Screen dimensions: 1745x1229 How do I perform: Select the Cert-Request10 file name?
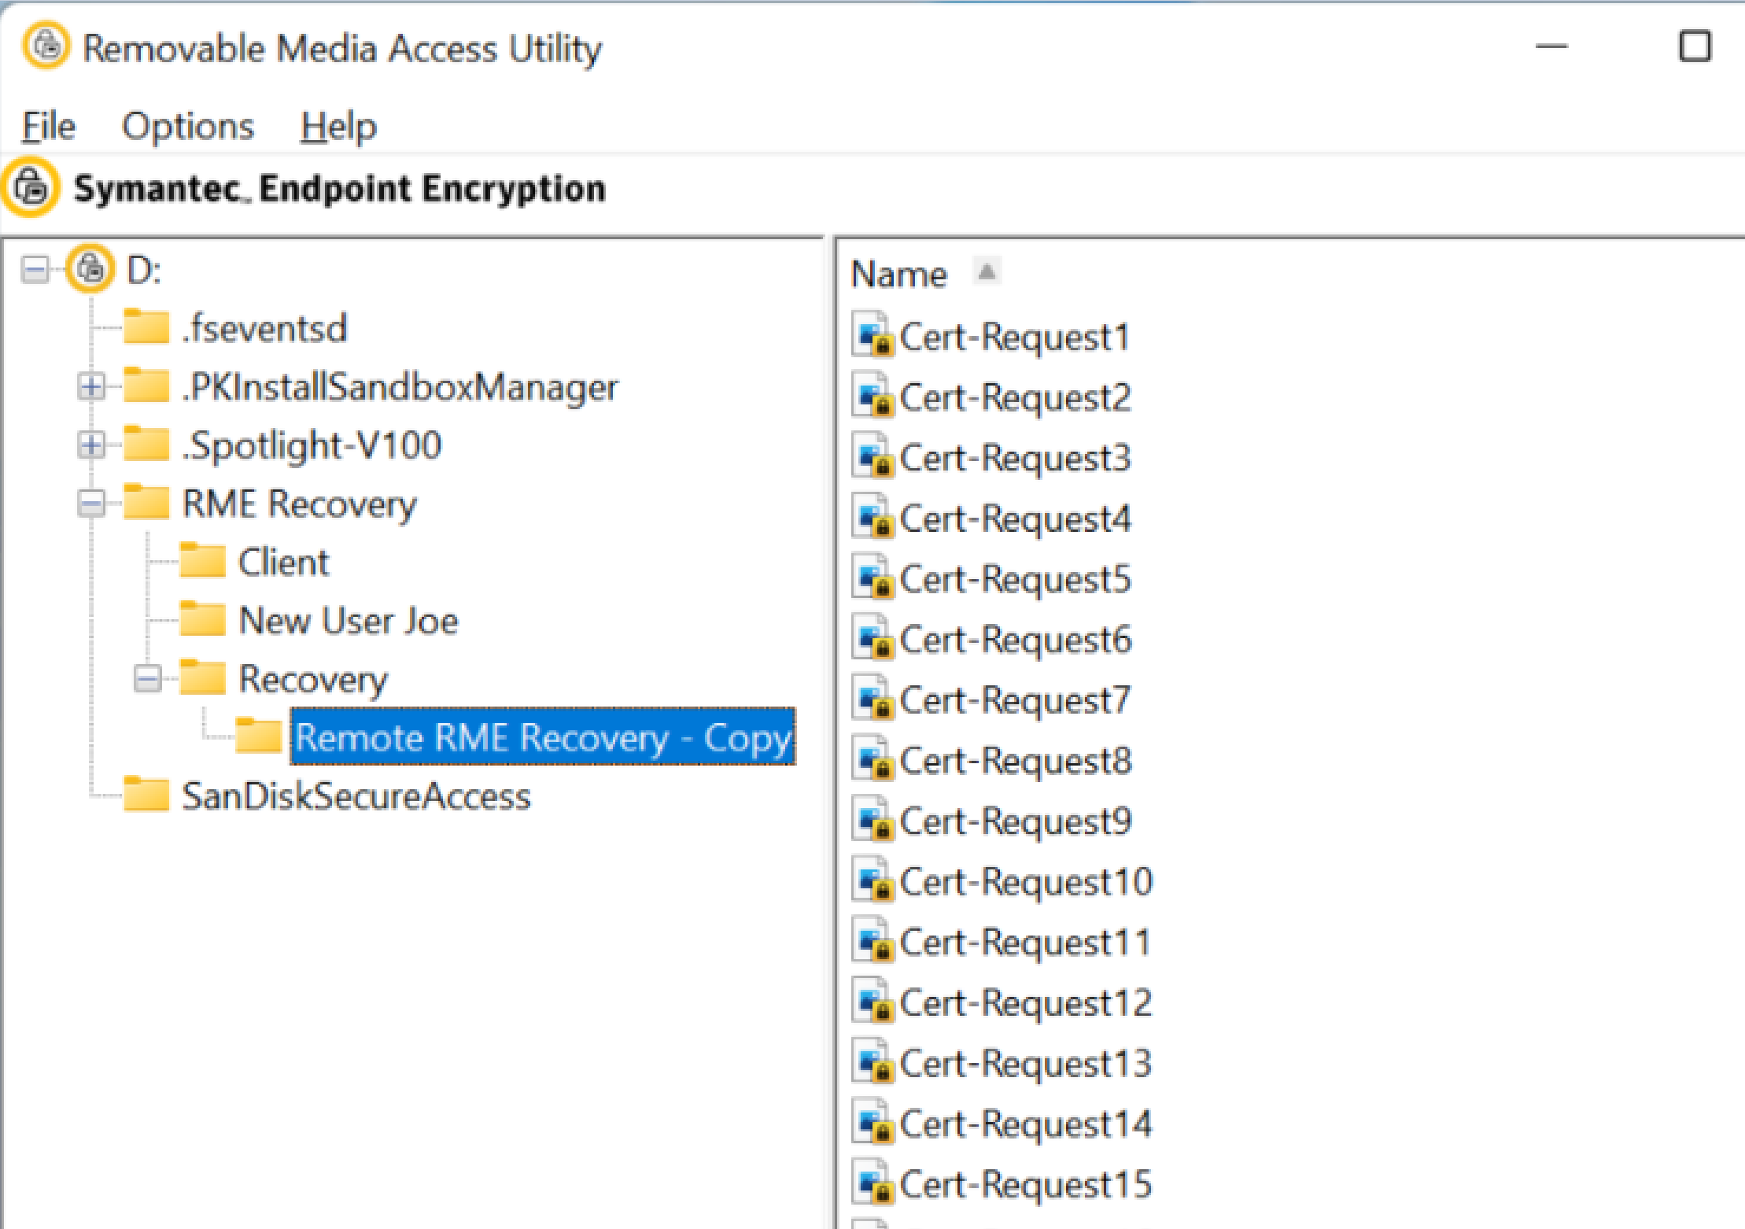point(1026,881)
